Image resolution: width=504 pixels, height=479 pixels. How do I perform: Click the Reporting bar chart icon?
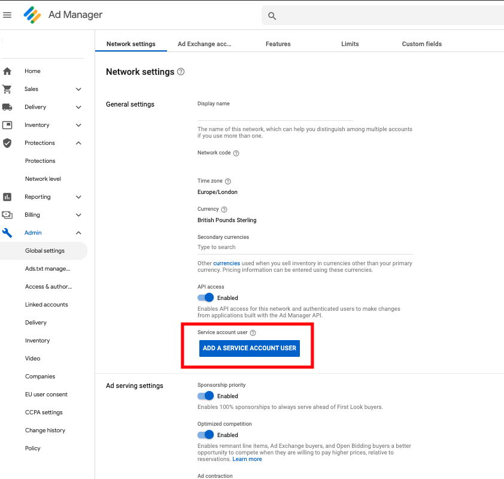pyautogui.click(x=7, y=197)
